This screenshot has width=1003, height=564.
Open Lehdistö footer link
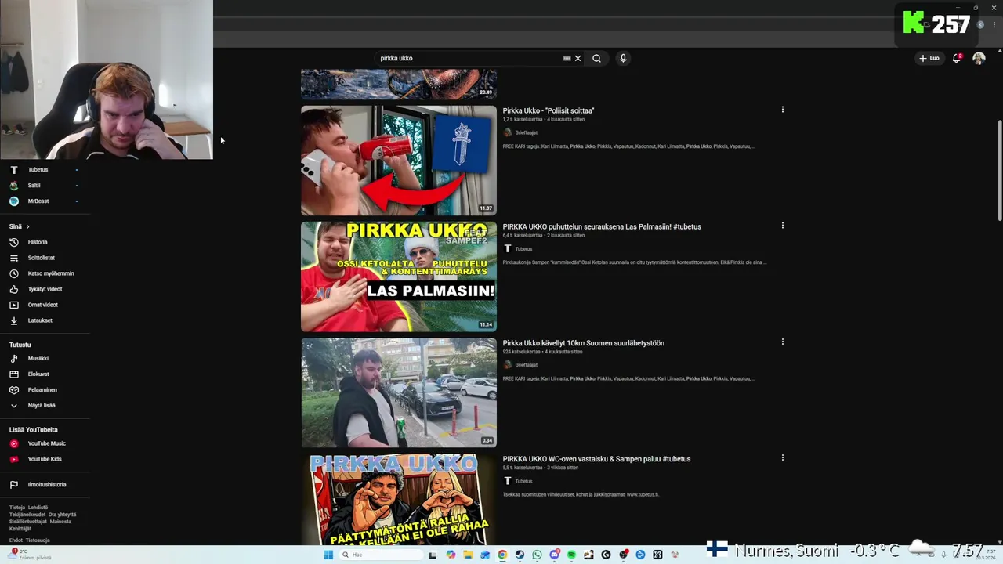[x=38, y=507]
